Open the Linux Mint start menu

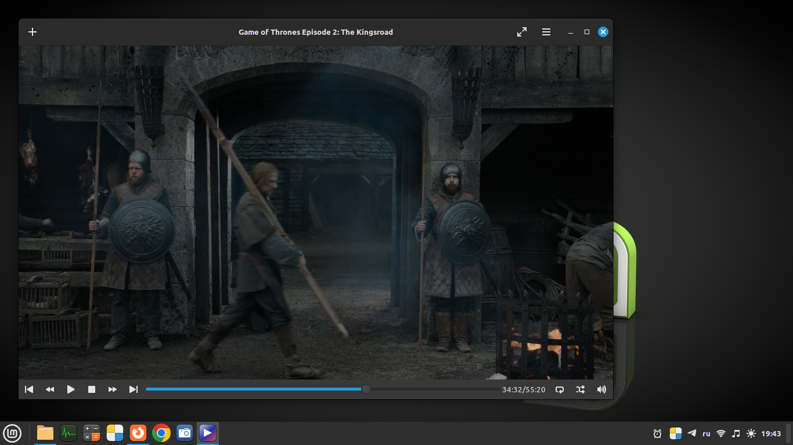(12, 433)
